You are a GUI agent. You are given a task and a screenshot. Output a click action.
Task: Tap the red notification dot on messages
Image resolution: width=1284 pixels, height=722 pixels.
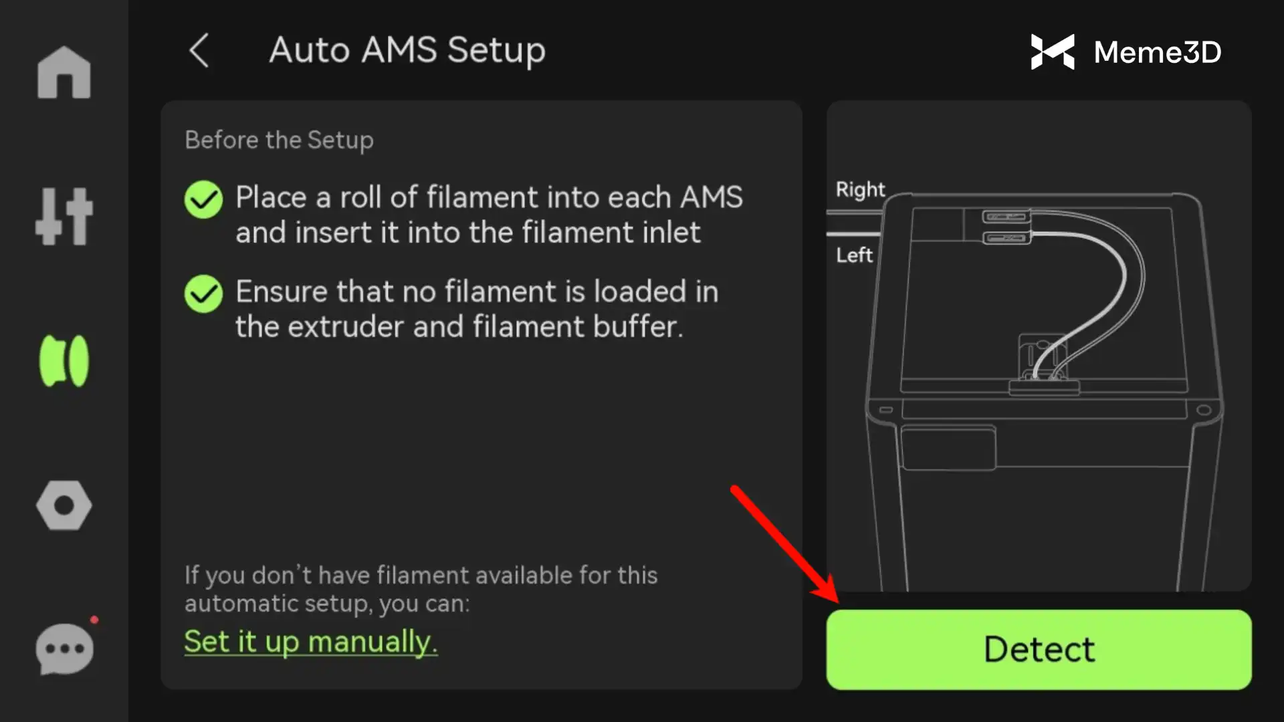(94, 620)
